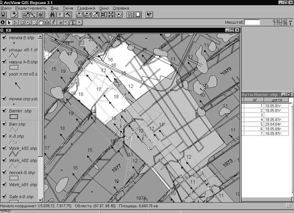294x213 pixels.
Task: Hide the Work_k83.shp theme
Action: pyautogui.click(x=4, y=148)
